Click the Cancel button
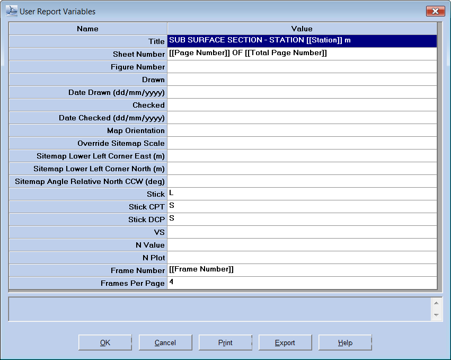 tap(165, 343)
